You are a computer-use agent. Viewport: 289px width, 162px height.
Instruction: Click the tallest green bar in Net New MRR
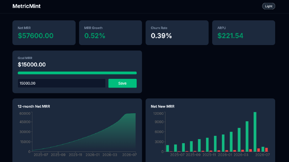pyautogui.click(x=255, y=132)
